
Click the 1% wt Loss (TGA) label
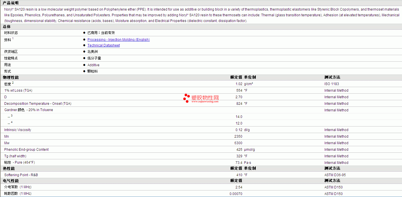(x=18, y=91)
